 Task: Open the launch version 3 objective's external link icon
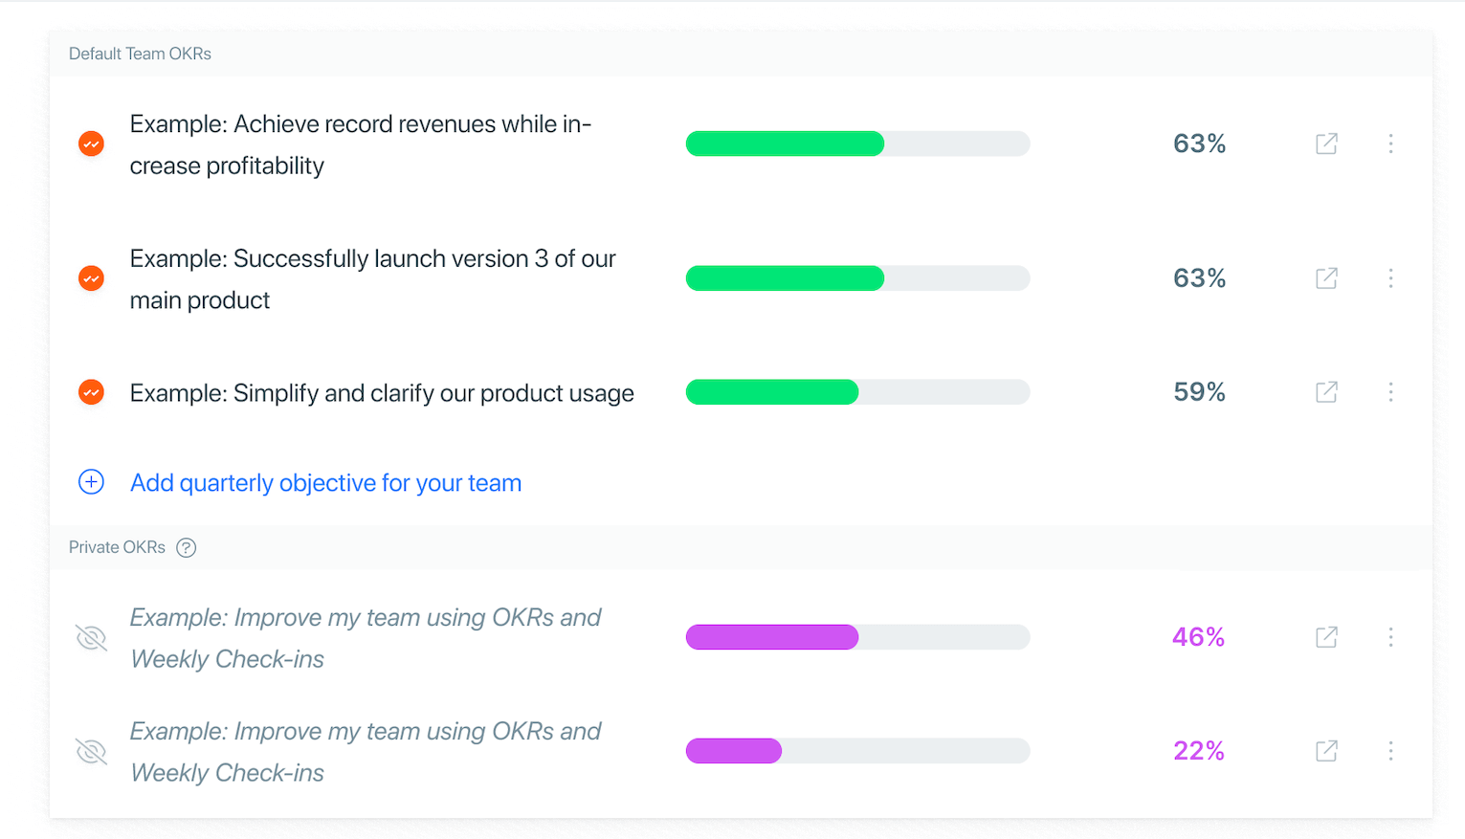1326,278
